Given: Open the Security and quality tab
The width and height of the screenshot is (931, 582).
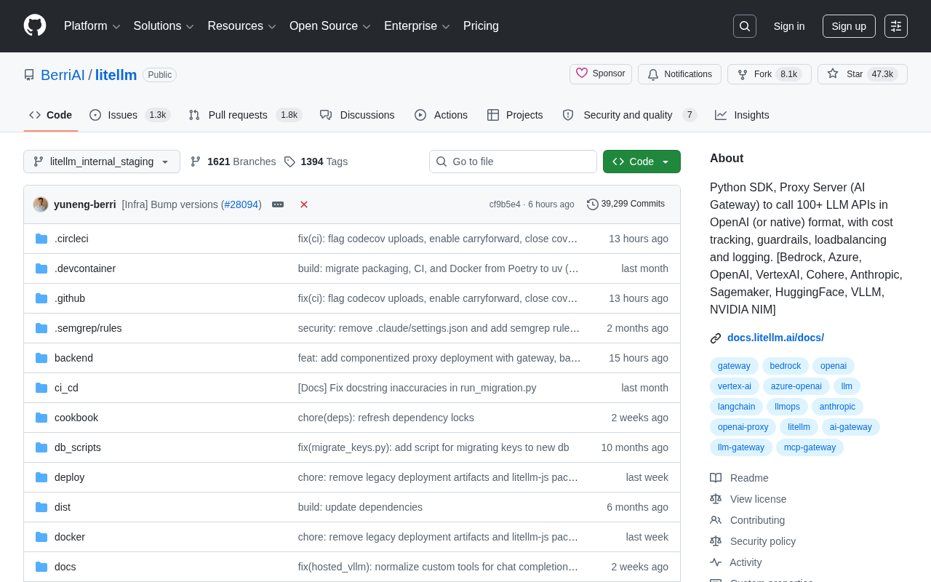Looking at the screenshot, I should (630, 115).
